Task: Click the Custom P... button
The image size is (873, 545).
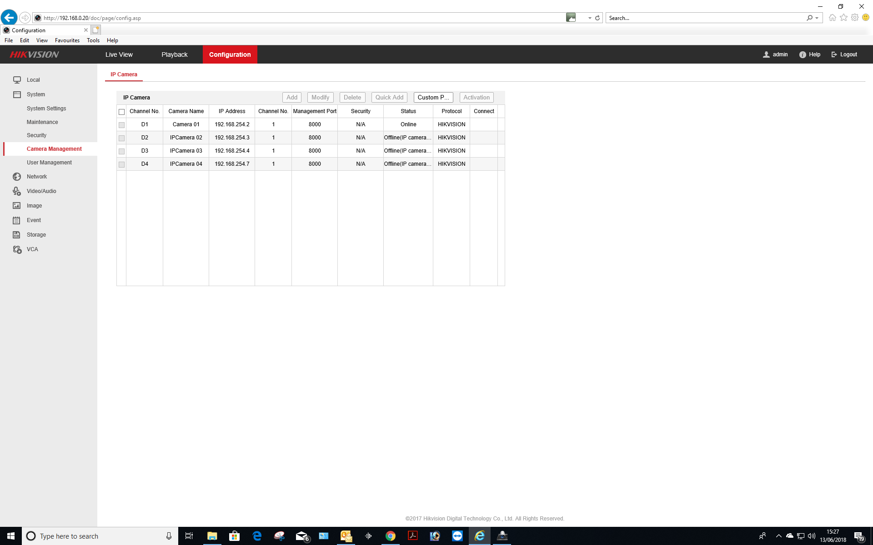Action: point(433,97)
